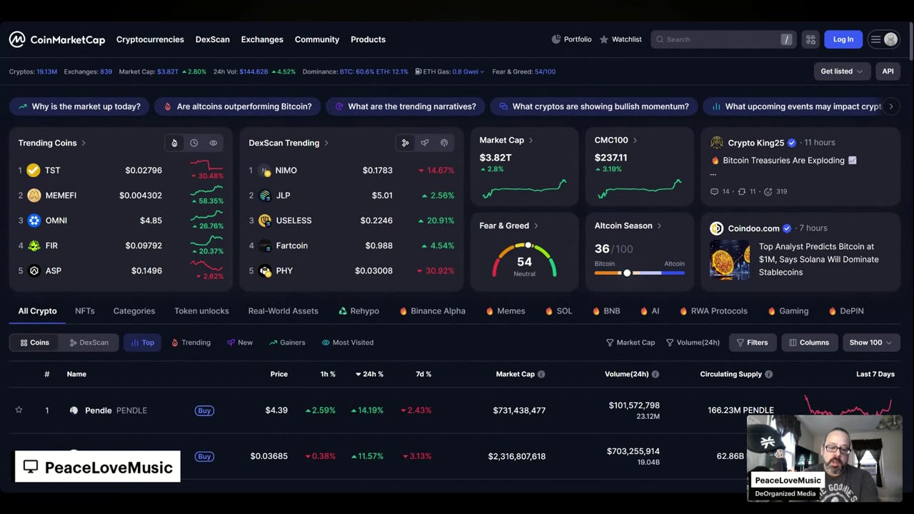Viewport: 914px width, 514px height.
Task: Select the OMNI coin icon
Action: pyautogui.click(x=34, y=220)
